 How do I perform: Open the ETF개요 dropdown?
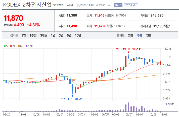pyautogui.click(x=131, y=5)
